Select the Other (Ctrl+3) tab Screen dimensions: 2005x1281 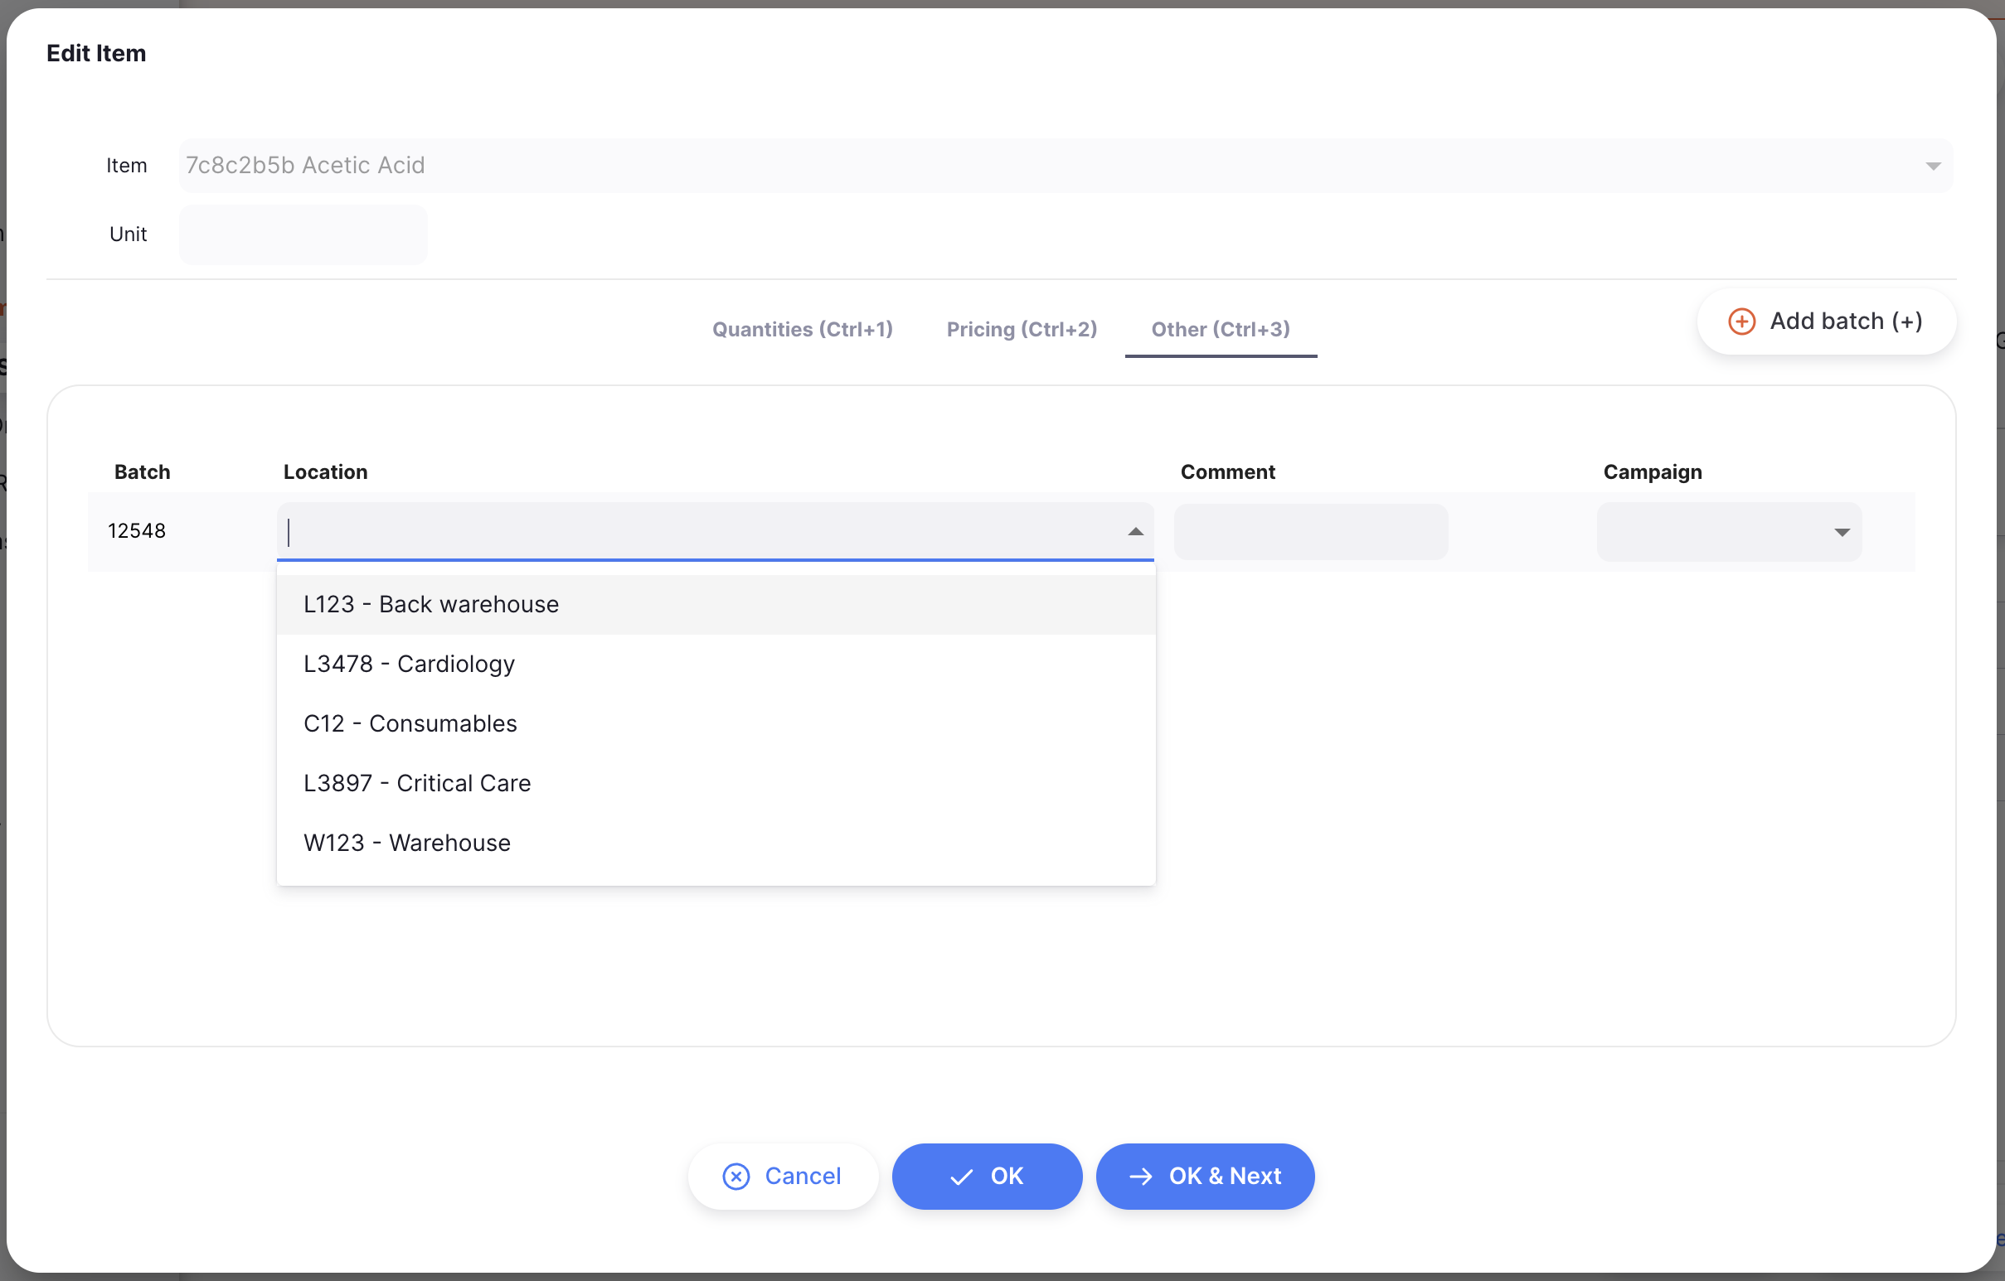coord(1221,330)
